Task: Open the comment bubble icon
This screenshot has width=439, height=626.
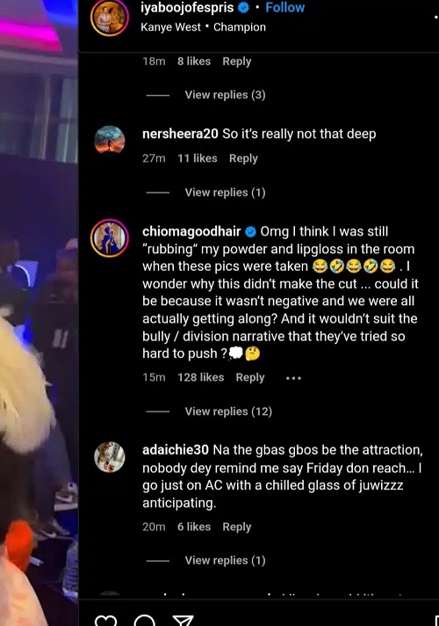Action: [x=144, y=620]
